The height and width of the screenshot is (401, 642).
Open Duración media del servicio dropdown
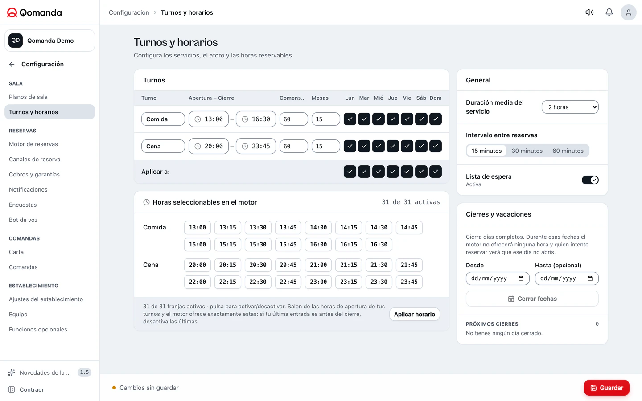click(570, 107)
